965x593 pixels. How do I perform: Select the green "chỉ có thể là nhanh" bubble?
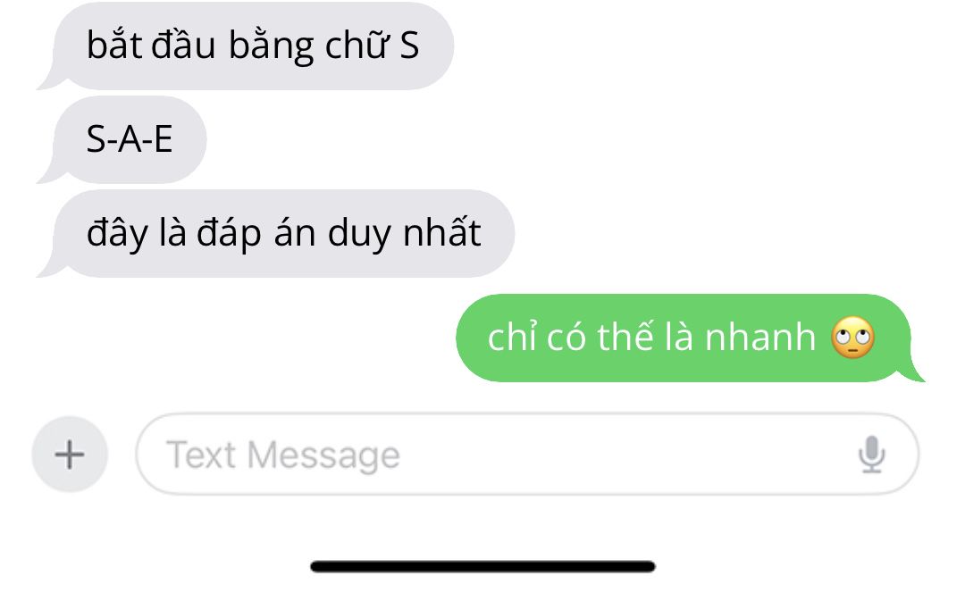691,338
